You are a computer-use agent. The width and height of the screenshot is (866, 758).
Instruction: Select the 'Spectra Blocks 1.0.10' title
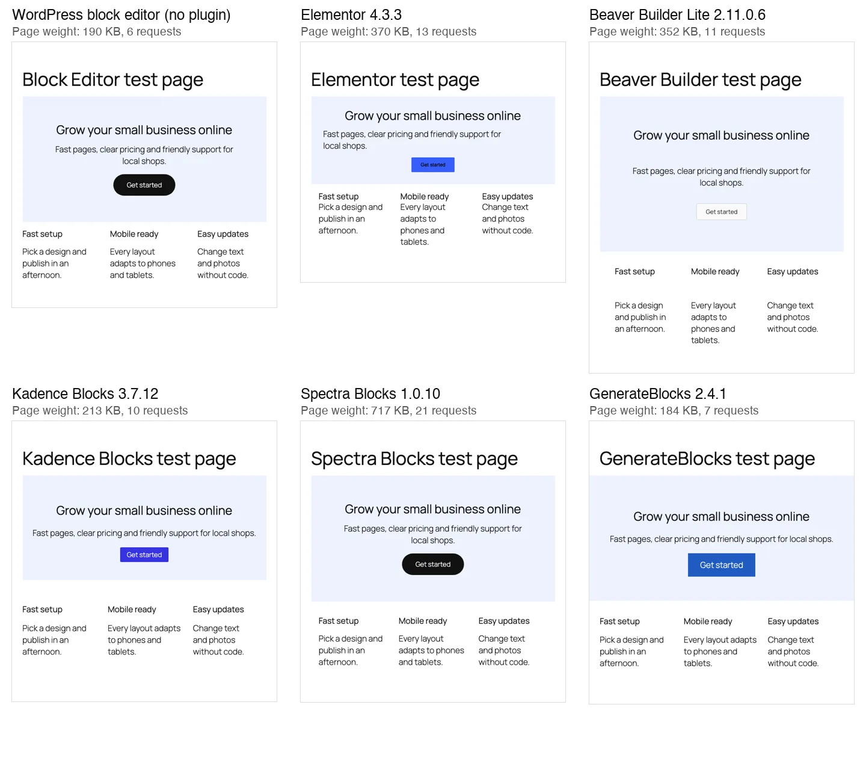(x=370, y=394)
